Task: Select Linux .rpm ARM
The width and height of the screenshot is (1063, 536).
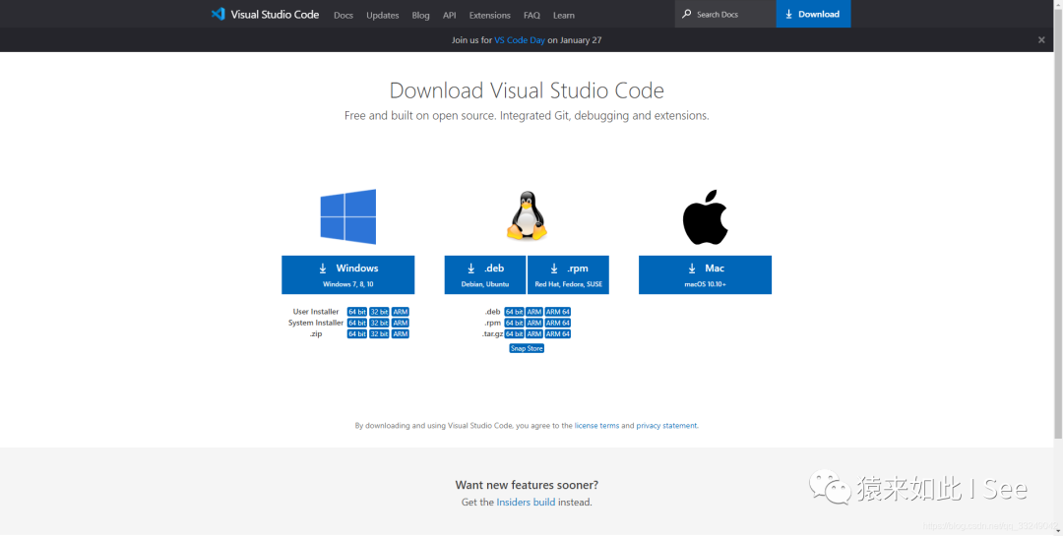Action: coord(534,324)
